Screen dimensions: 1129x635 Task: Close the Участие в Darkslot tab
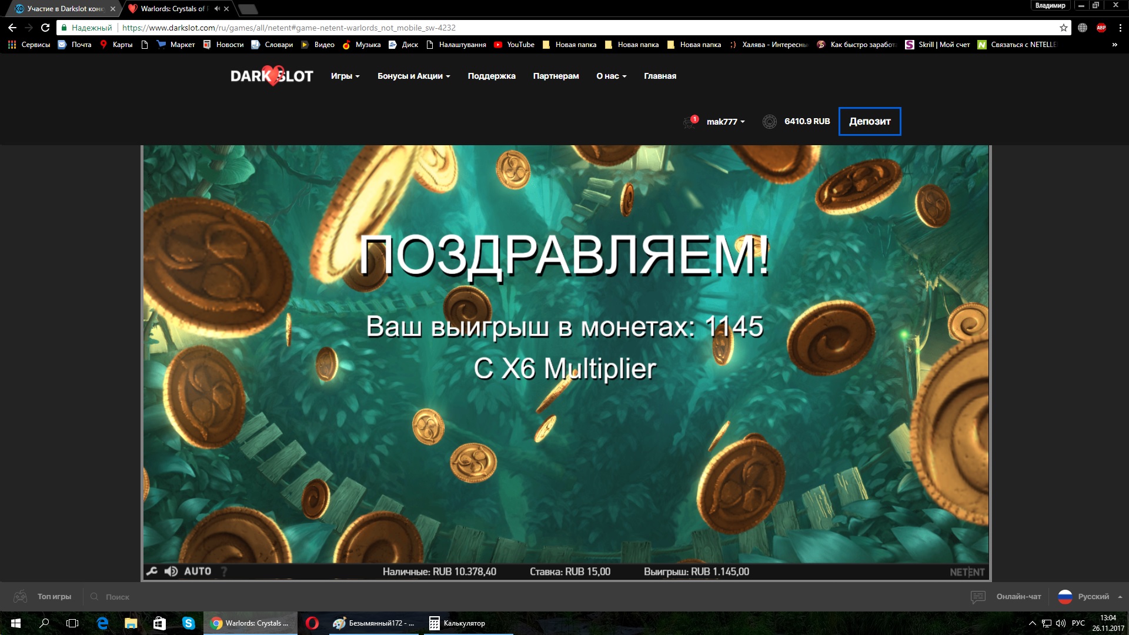[x=113, y=9]
